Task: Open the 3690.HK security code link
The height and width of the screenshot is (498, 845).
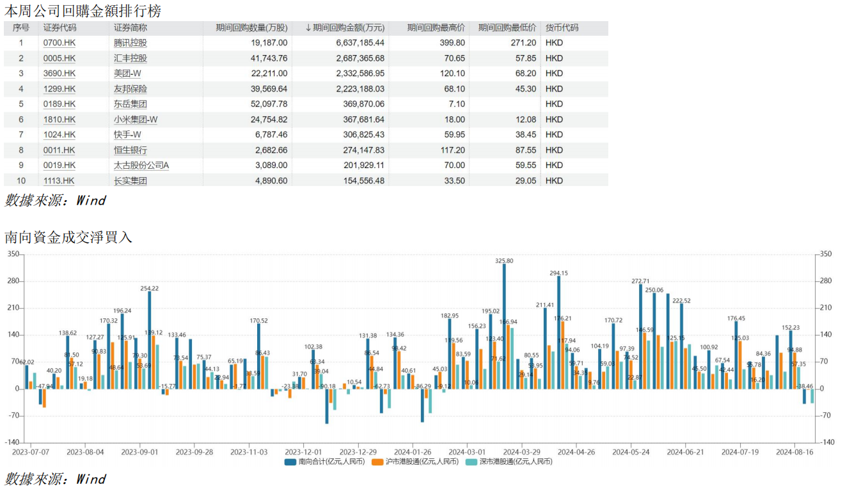Action: tap(59, 74)
